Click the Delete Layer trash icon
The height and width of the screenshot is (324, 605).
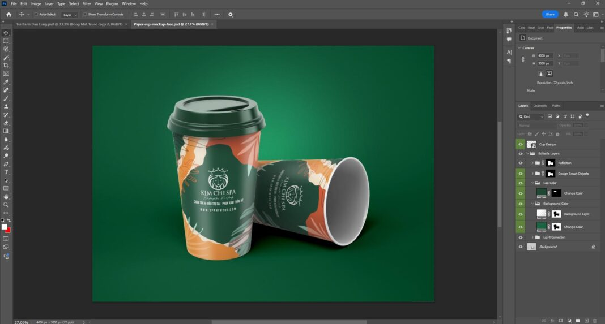(x=595, y=321)
